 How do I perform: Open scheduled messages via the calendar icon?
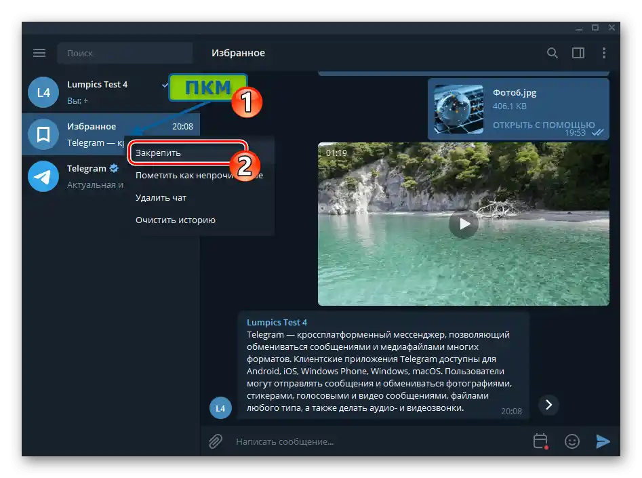[x=539, y=441]
